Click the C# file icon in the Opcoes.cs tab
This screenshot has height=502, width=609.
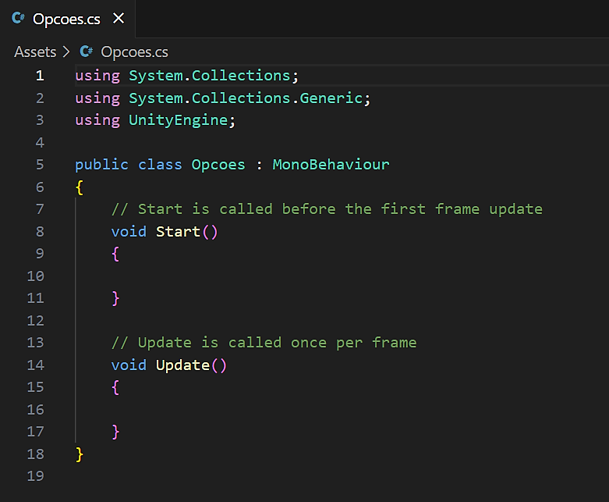pos(19,19)
